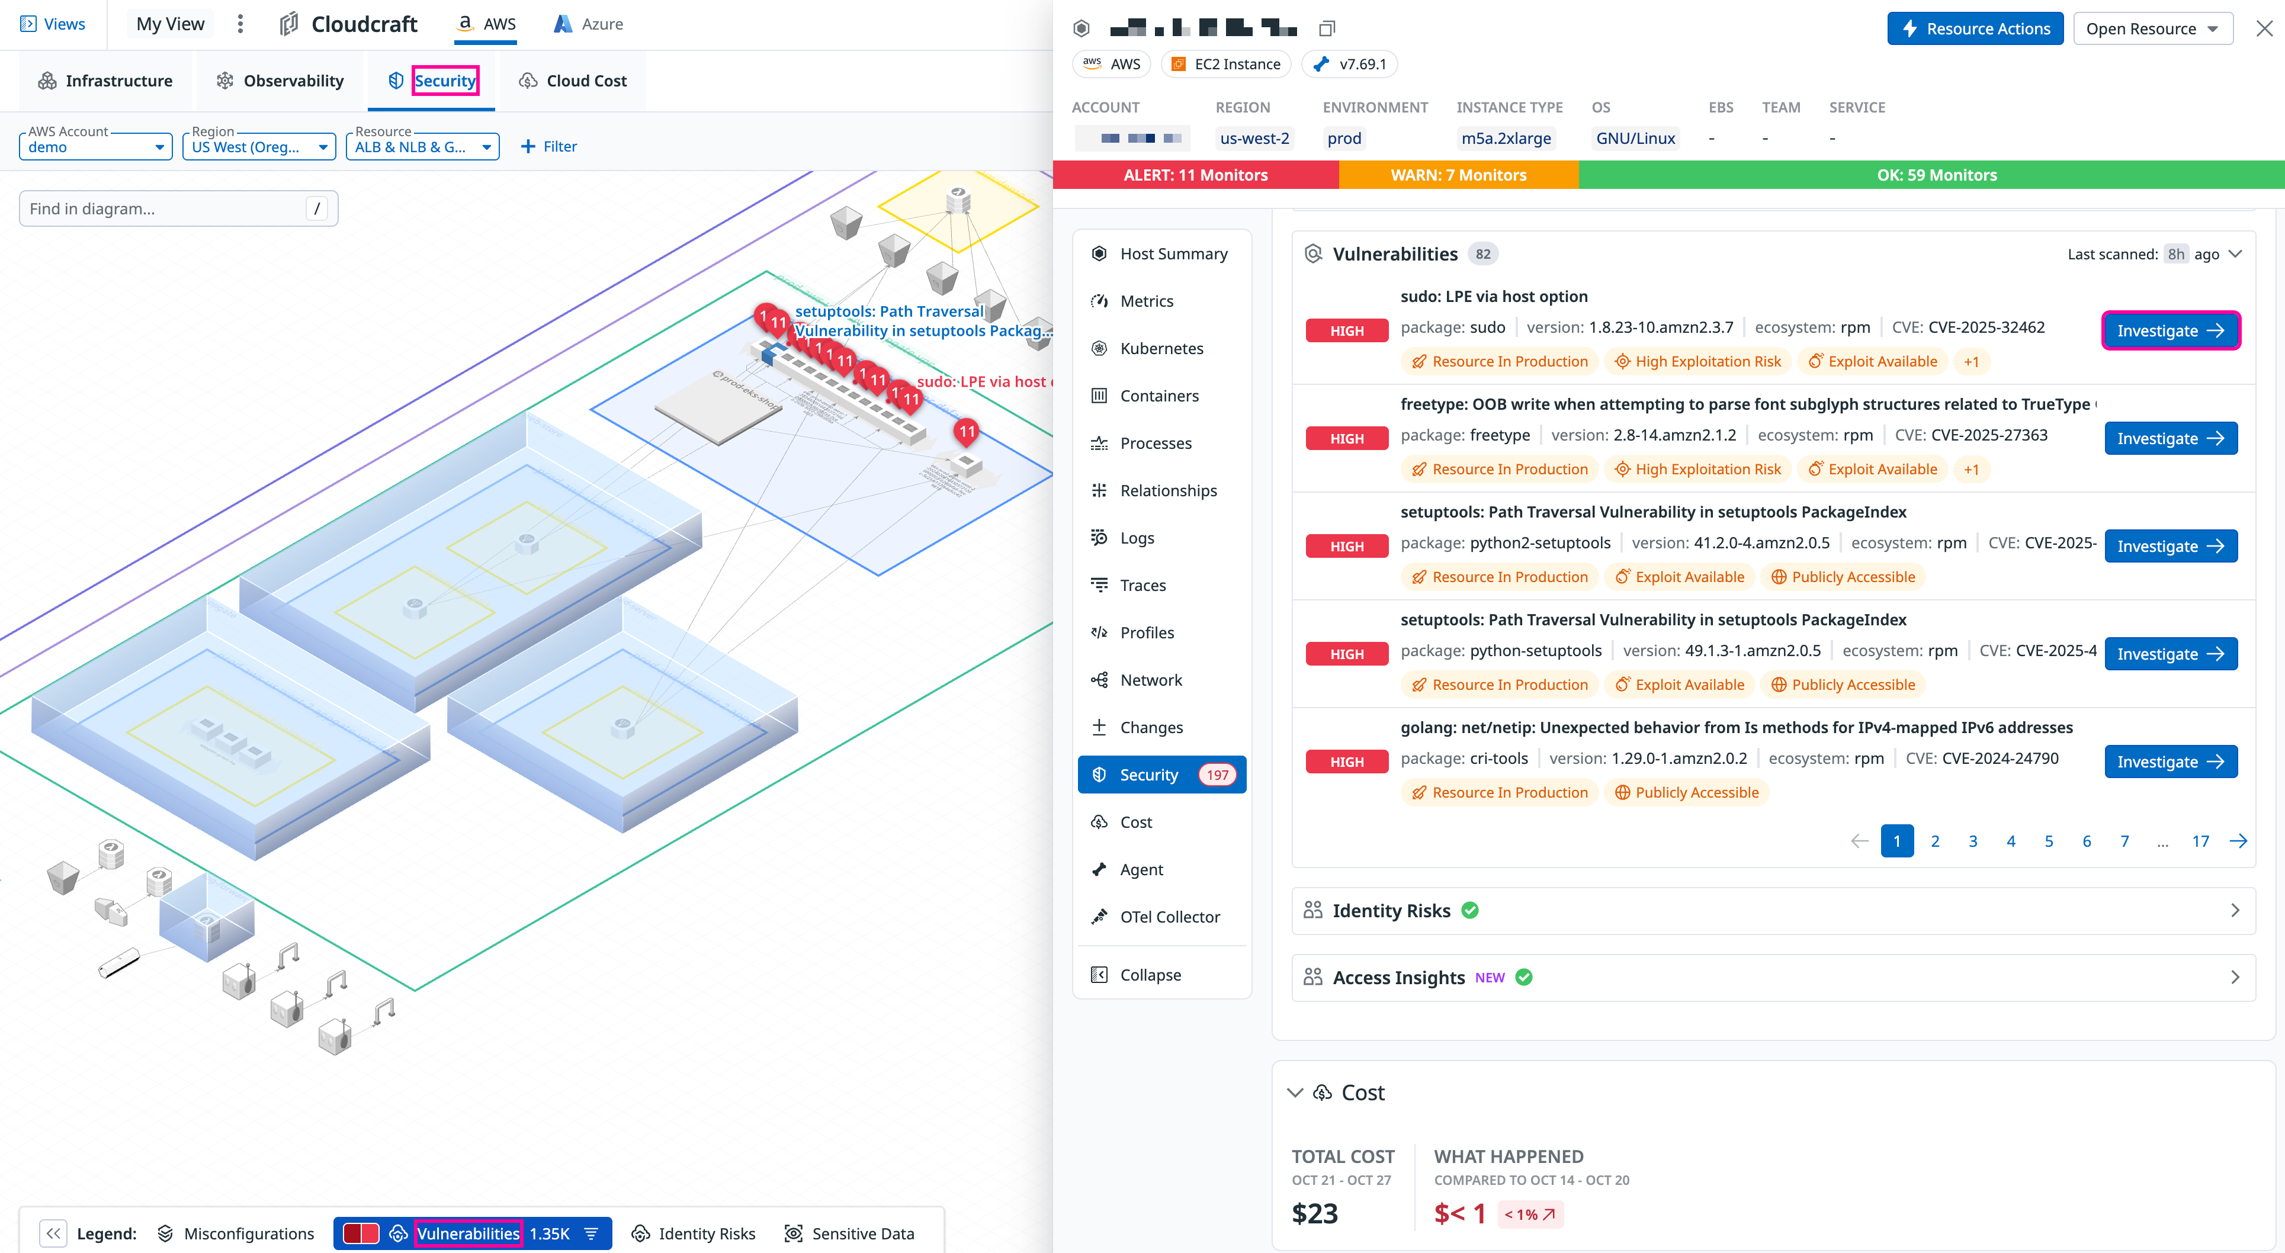
Task: Toggle Misconfigurations legend layer
Action: [237, 1233]
